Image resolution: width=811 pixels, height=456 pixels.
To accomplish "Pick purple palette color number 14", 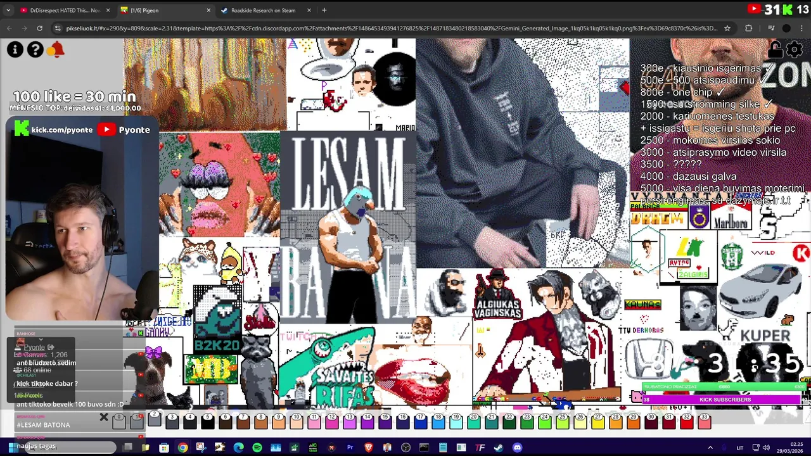I will [367, 421].
